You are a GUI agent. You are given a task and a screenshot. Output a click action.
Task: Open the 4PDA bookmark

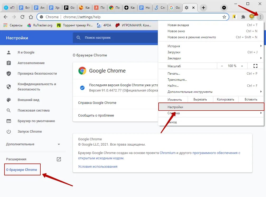point(104,25)
